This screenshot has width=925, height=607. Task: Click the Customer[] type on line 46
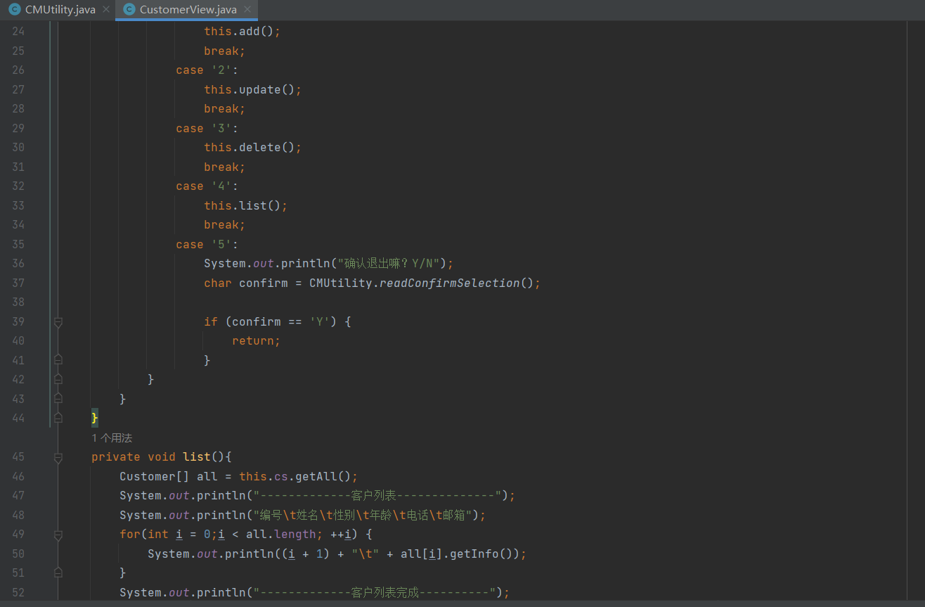pyautogui.click(x=155, y=476)
